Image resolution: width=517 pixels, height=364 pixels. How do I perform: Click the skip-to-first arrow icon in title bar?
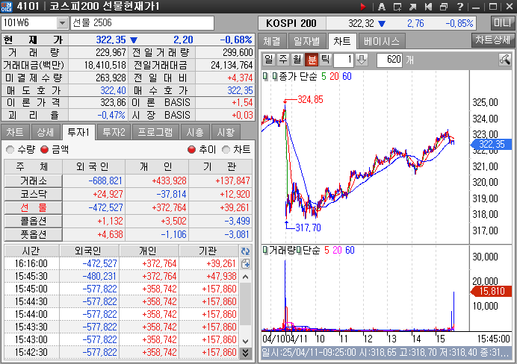pyautogui.click(x=428, y=6)
